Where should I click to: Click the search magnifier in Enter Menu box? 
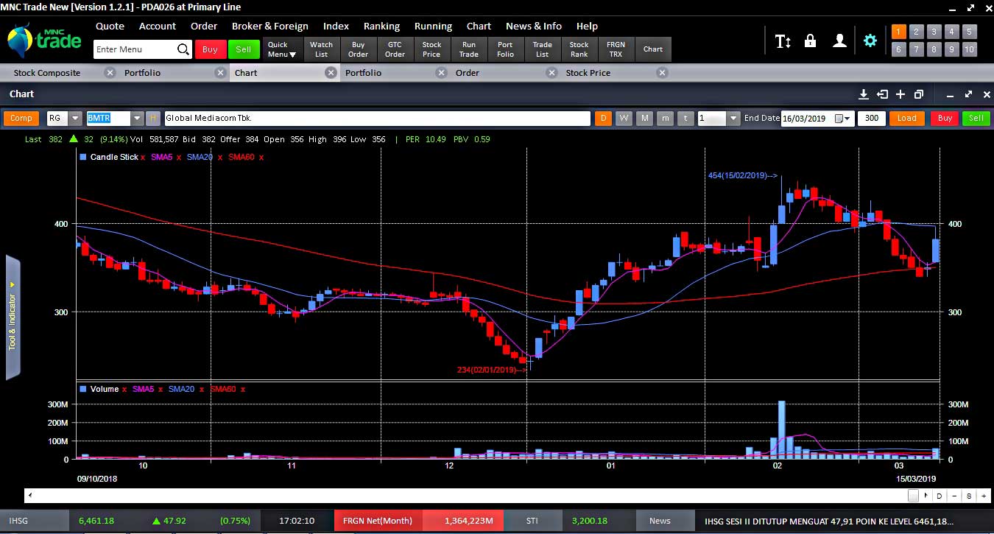pos(183,49)
